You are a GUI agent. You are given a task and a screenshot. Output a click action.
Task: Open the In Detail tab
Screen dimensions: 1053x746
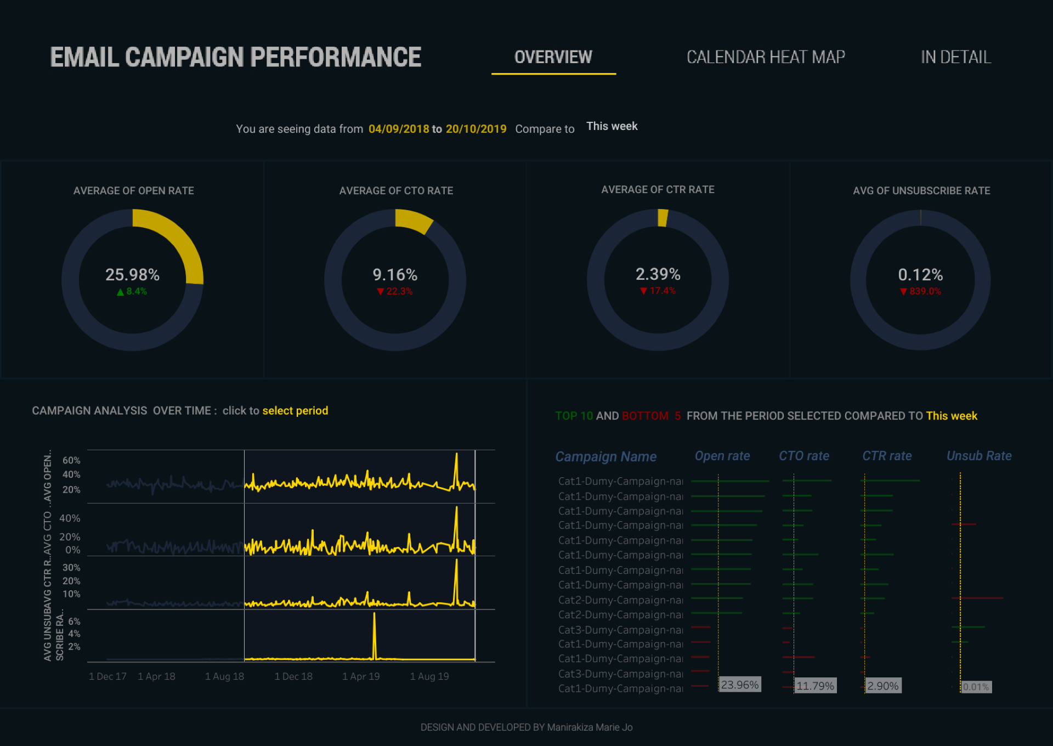click(955, 57)
